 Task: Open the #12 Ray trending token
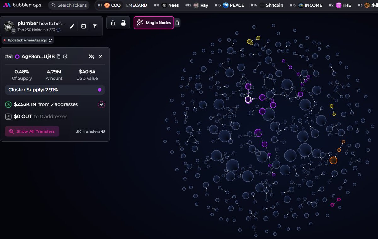coord(197,5)
